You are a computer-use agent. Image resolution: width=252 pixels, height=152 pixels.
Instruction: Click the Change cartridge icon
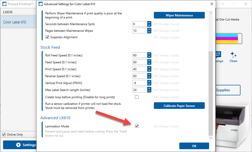219,55
